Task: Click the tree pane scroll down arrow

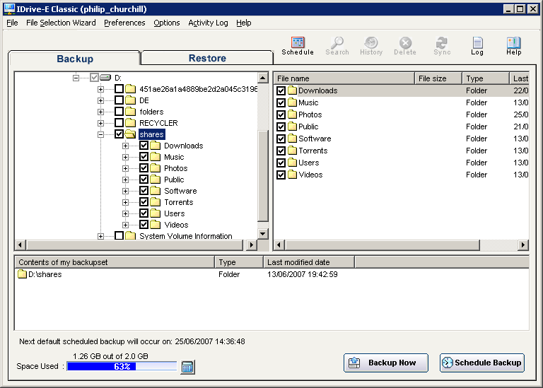Action: 263,234
